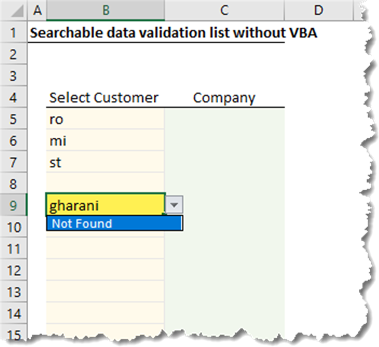Screen dimensions: 379x347
Task: Select column D header
Action: 318,10
